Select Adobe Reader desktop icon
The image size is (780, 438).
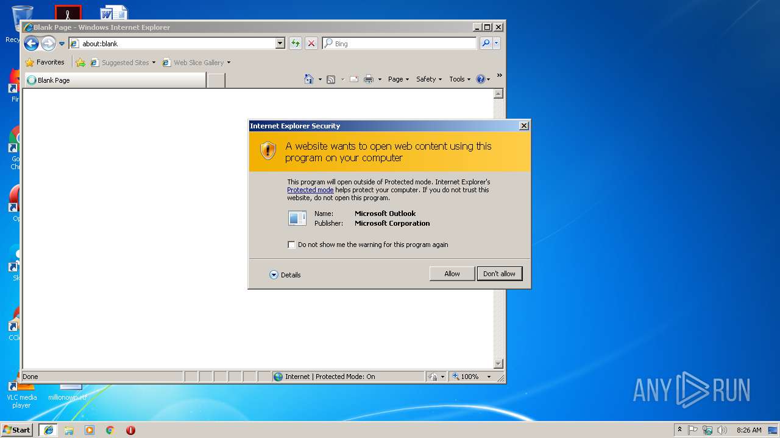tap(68, 12)
